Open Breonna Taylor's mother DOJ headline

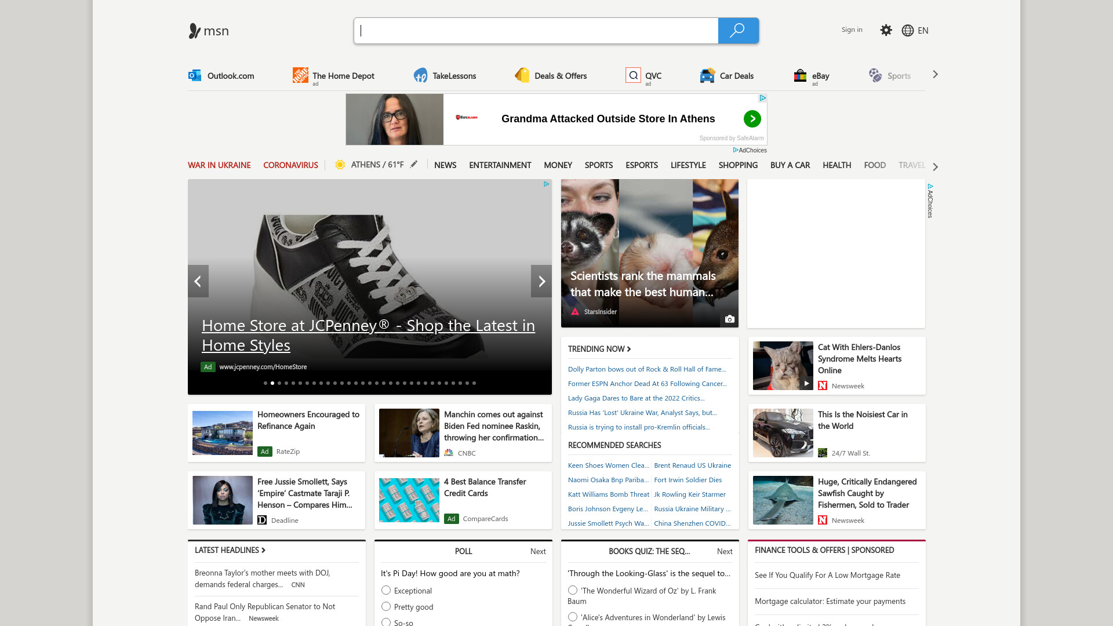(263, 578)
